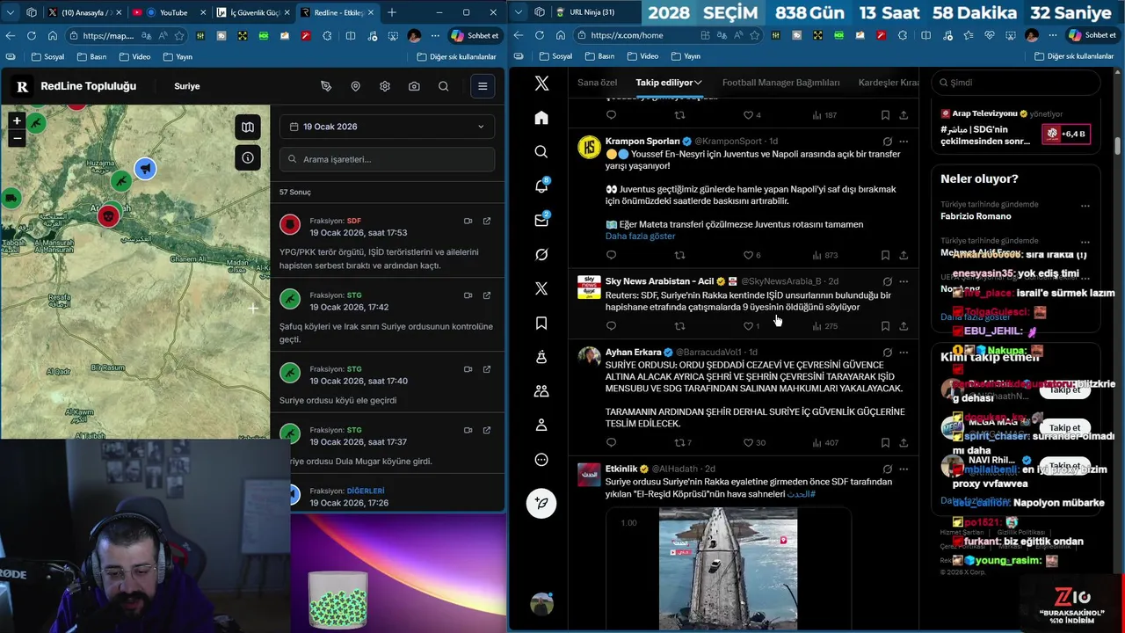Like the Krampon Sporları post
This screenshot has height=633, width=1125.
click(749, 255)
